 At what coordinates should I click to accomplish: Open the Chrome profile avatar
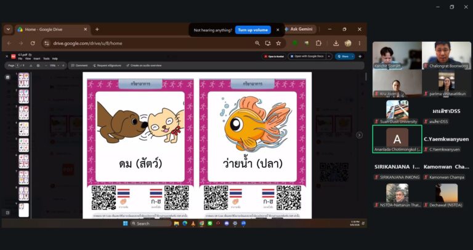[348, 44]
